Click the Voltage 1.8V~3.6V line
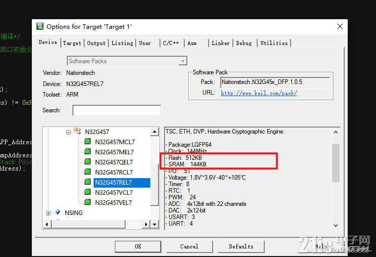This screenshot has height=257, width=376. (206, 178)
